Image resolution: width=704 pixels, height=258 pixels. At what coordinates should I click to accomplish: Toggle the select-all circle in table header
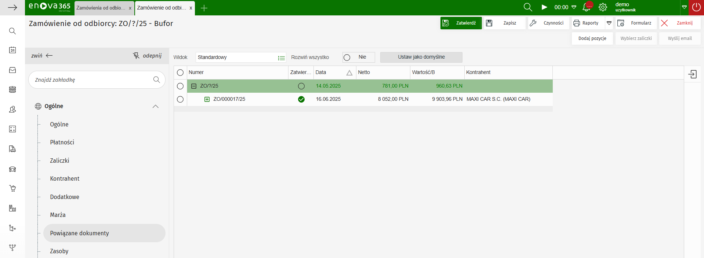(180, 73)
